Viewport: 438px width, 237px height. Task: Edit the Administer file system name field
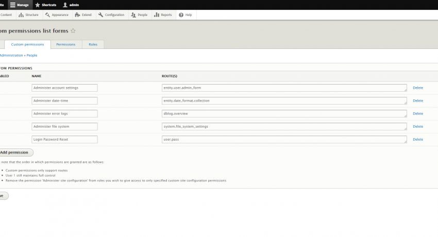tap(64, 126)
